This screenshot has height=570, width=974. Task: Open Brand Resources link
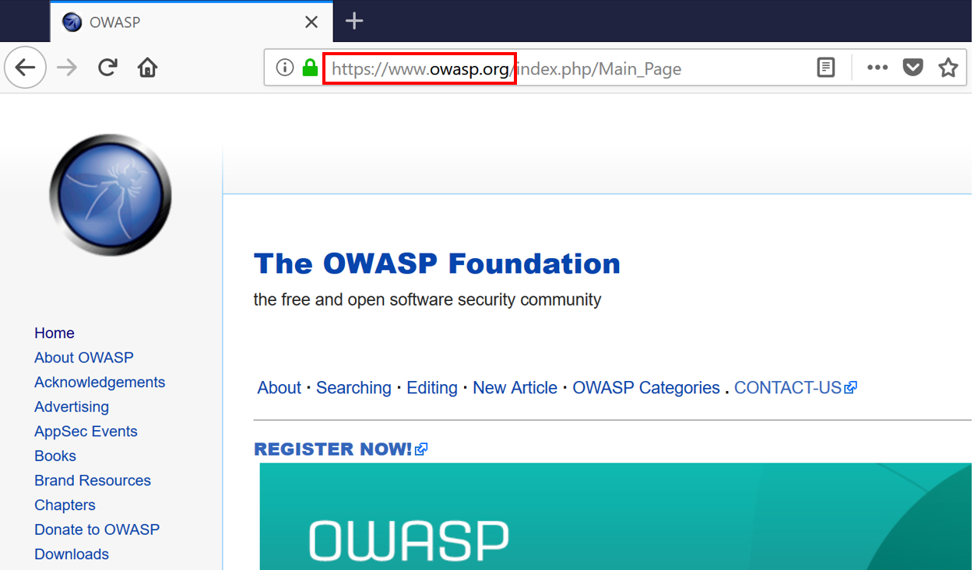pyautogui.click(x=93, y=481)
